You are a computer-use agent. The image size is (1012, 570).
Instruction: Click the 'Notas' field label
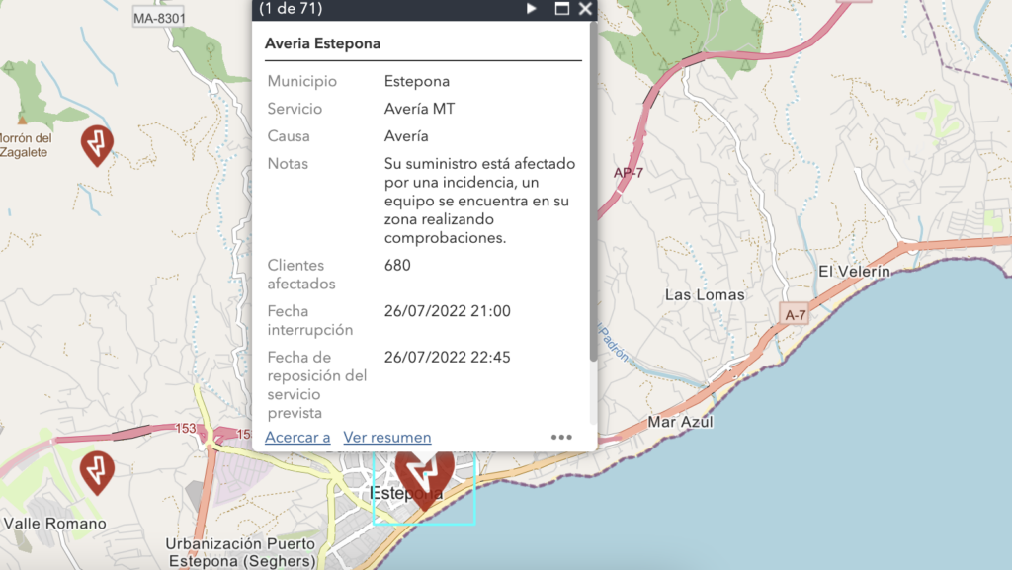(x=288, y=164)
